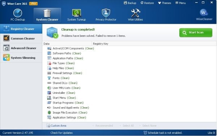Open Wise Utilities wrench icon

pyautogui.click(x=136, y=13)
